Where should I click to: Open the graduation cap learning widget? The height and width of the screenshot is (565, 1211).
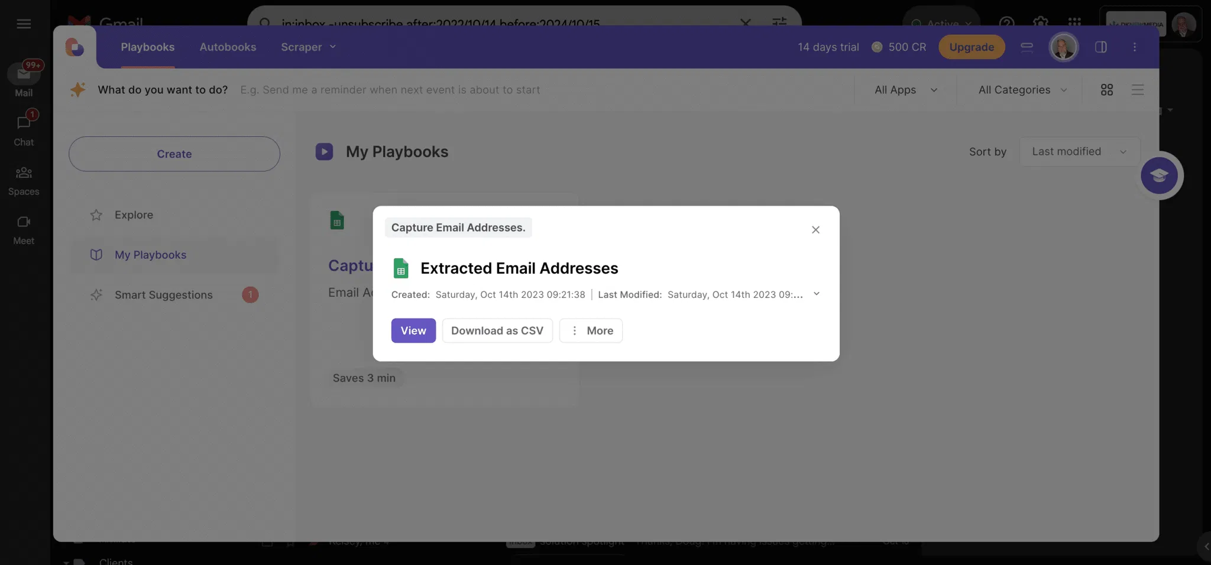pyautogui.click(x=1158, y=176)
